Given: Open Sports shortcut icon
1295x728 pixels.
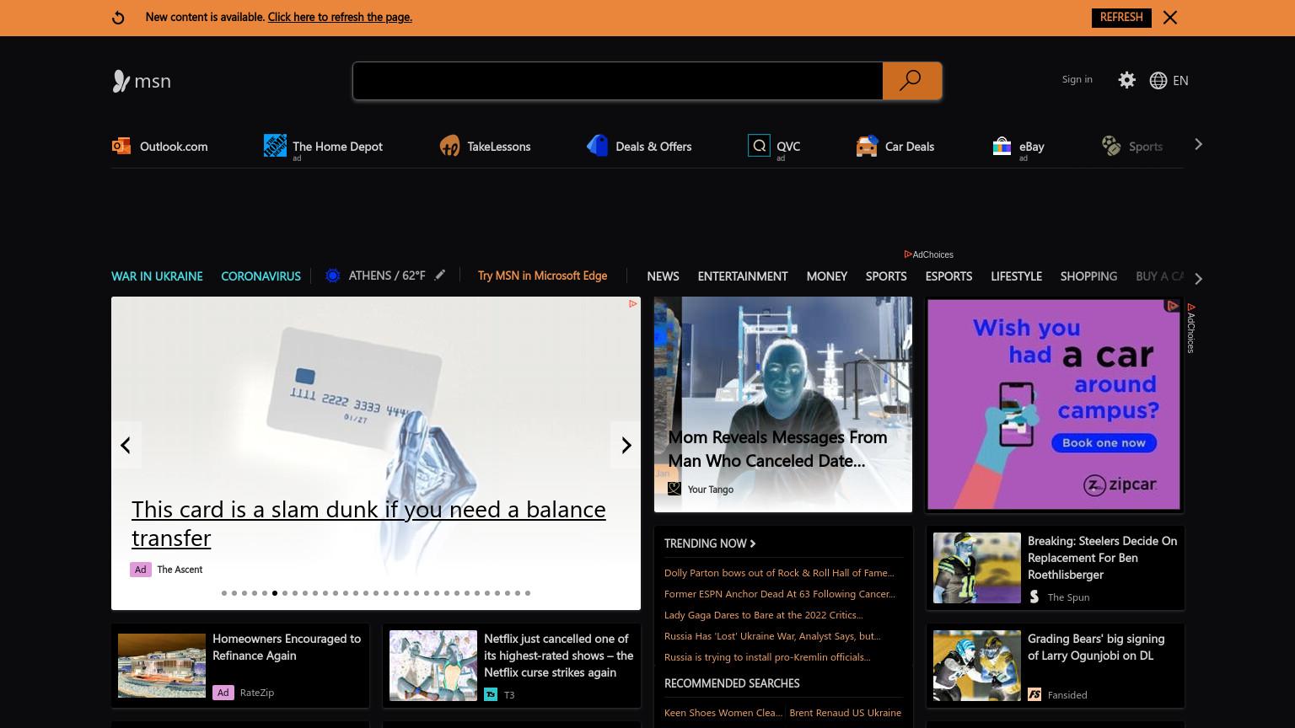Looking at the screenshot, I should pyautogui.click(x=1111, y=146).
